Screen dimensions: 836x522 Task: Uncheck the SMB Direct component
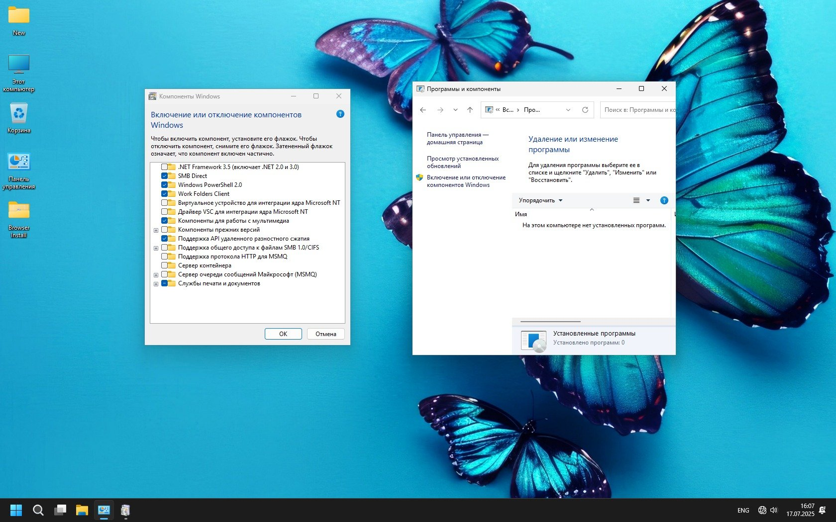pos(164,176)
